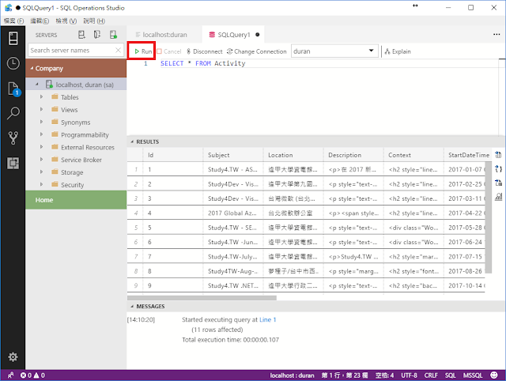This screenshot has height=381, width=506.
Task: Collapse the MESSAGES panel
Action: pos(132,306)
